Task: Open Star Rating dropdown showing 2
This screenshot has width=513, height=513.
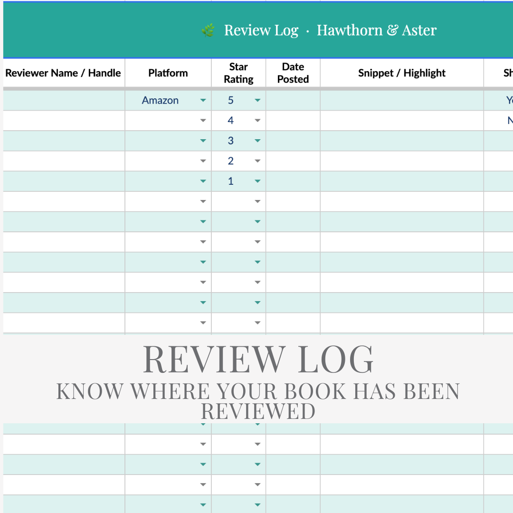Action: [257, 161]
